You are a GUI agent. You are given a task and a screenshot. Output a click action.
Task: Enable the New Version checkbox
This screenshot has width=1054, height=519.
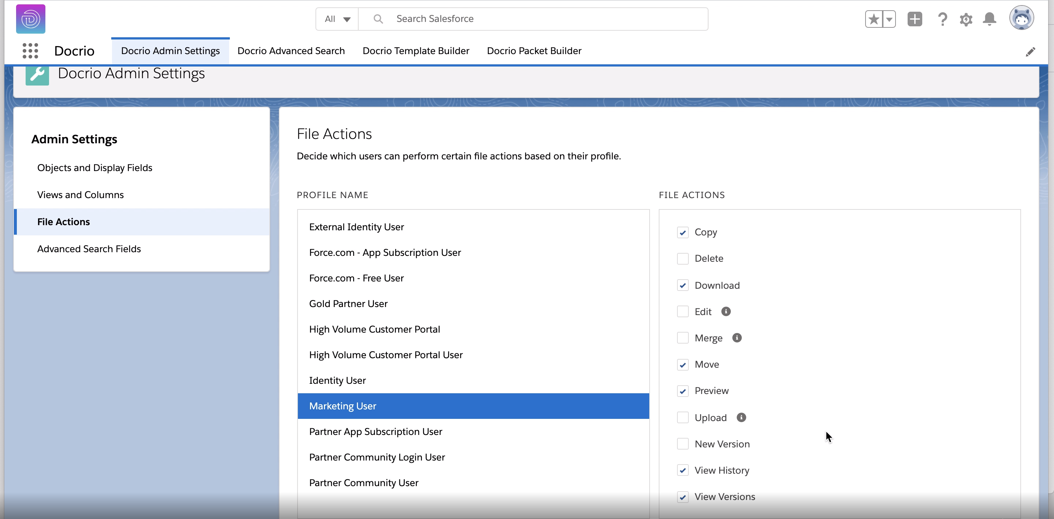[683, 443]
